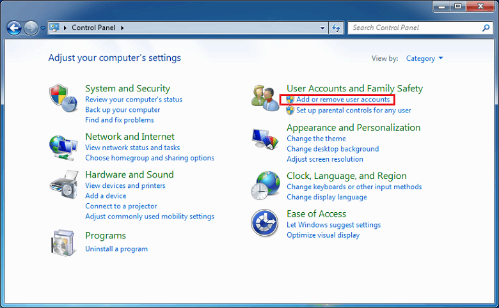Select Adjust screen resolution link
This screenshot has width=499, height=308.
point(324,159)
